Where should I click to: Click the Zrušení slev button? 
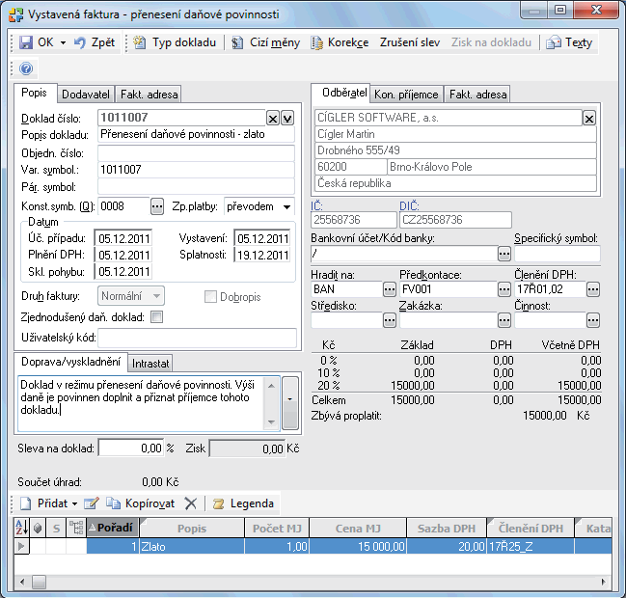click(x=409, y=43)
